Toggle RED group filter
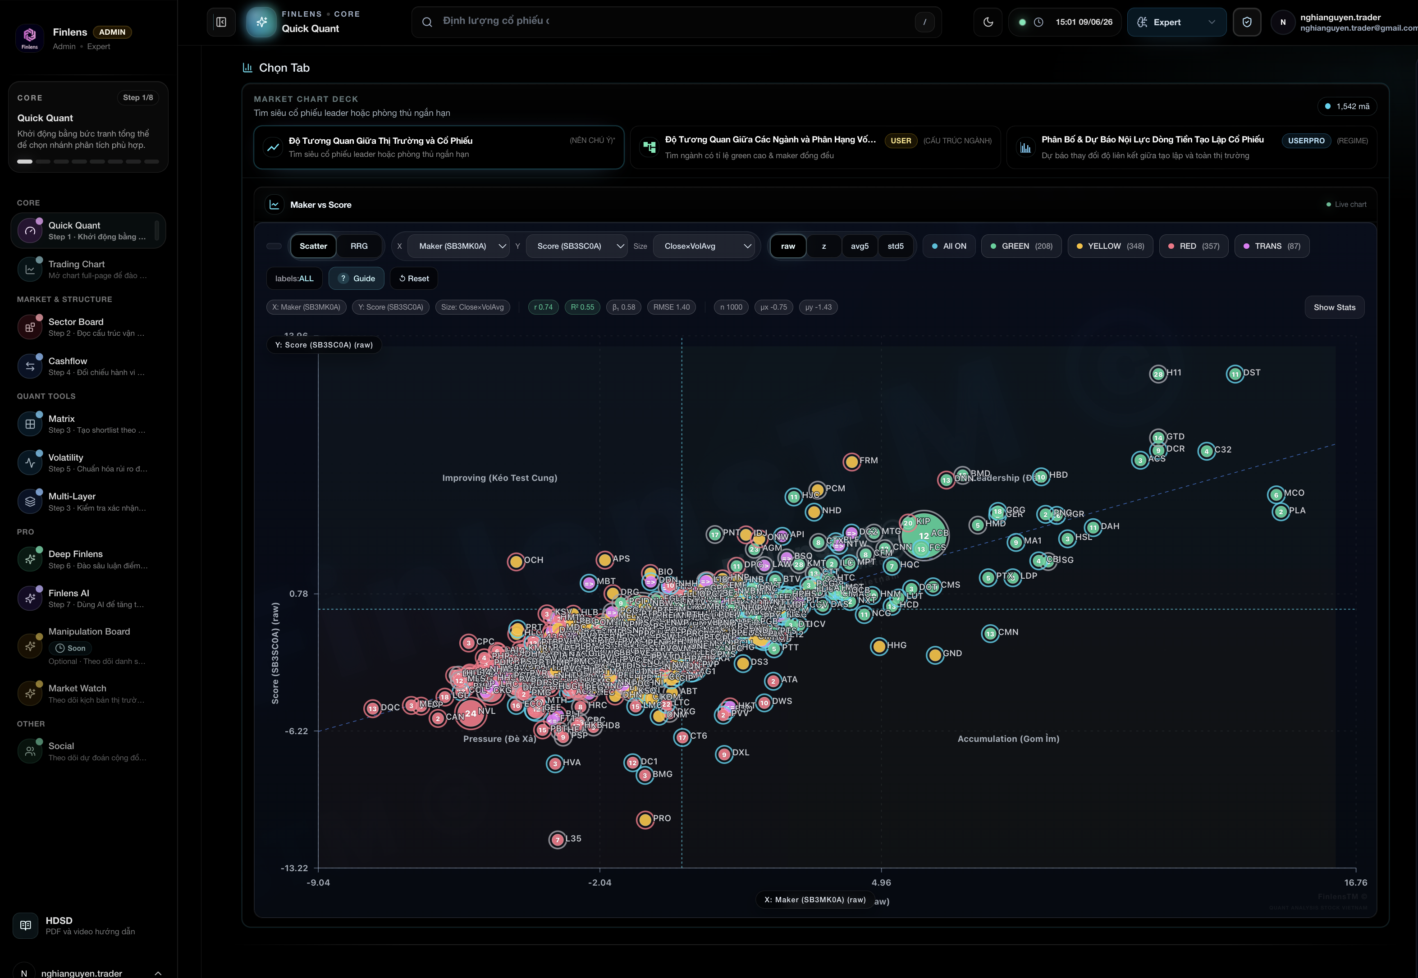1418x978 pixels. [1194, 246]
